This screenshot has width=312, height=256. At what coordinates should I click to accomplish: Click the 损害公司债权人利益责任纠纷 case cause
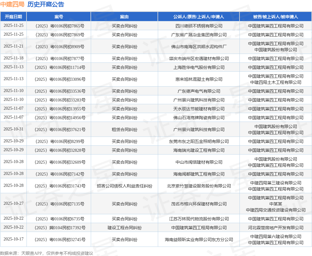point(124,186)
